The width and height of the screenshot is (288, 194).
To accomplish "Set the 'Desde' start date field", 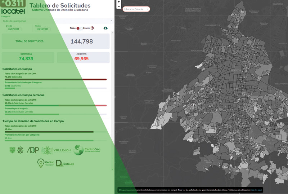I will pos(13,29).
